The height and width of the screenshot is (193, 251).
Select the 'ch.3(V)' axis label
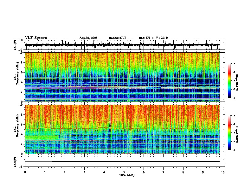[15, 162]
